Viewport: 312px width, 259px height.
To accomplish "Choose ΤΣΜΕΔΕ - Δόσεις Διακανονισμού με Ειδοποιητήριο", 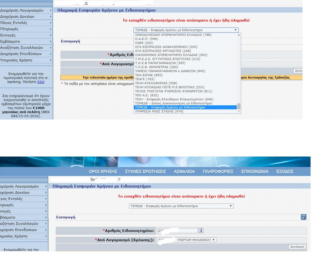I will click(185, 103).
